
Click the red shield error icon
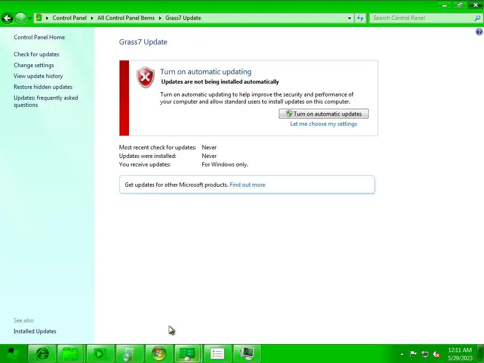click(146, 77)
